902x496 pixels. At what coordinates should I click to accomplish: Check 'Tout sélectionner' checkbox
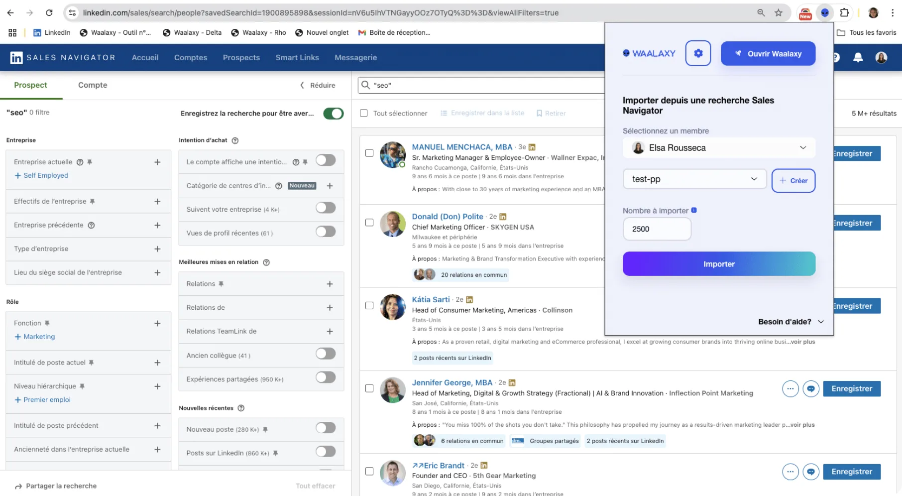364,113
